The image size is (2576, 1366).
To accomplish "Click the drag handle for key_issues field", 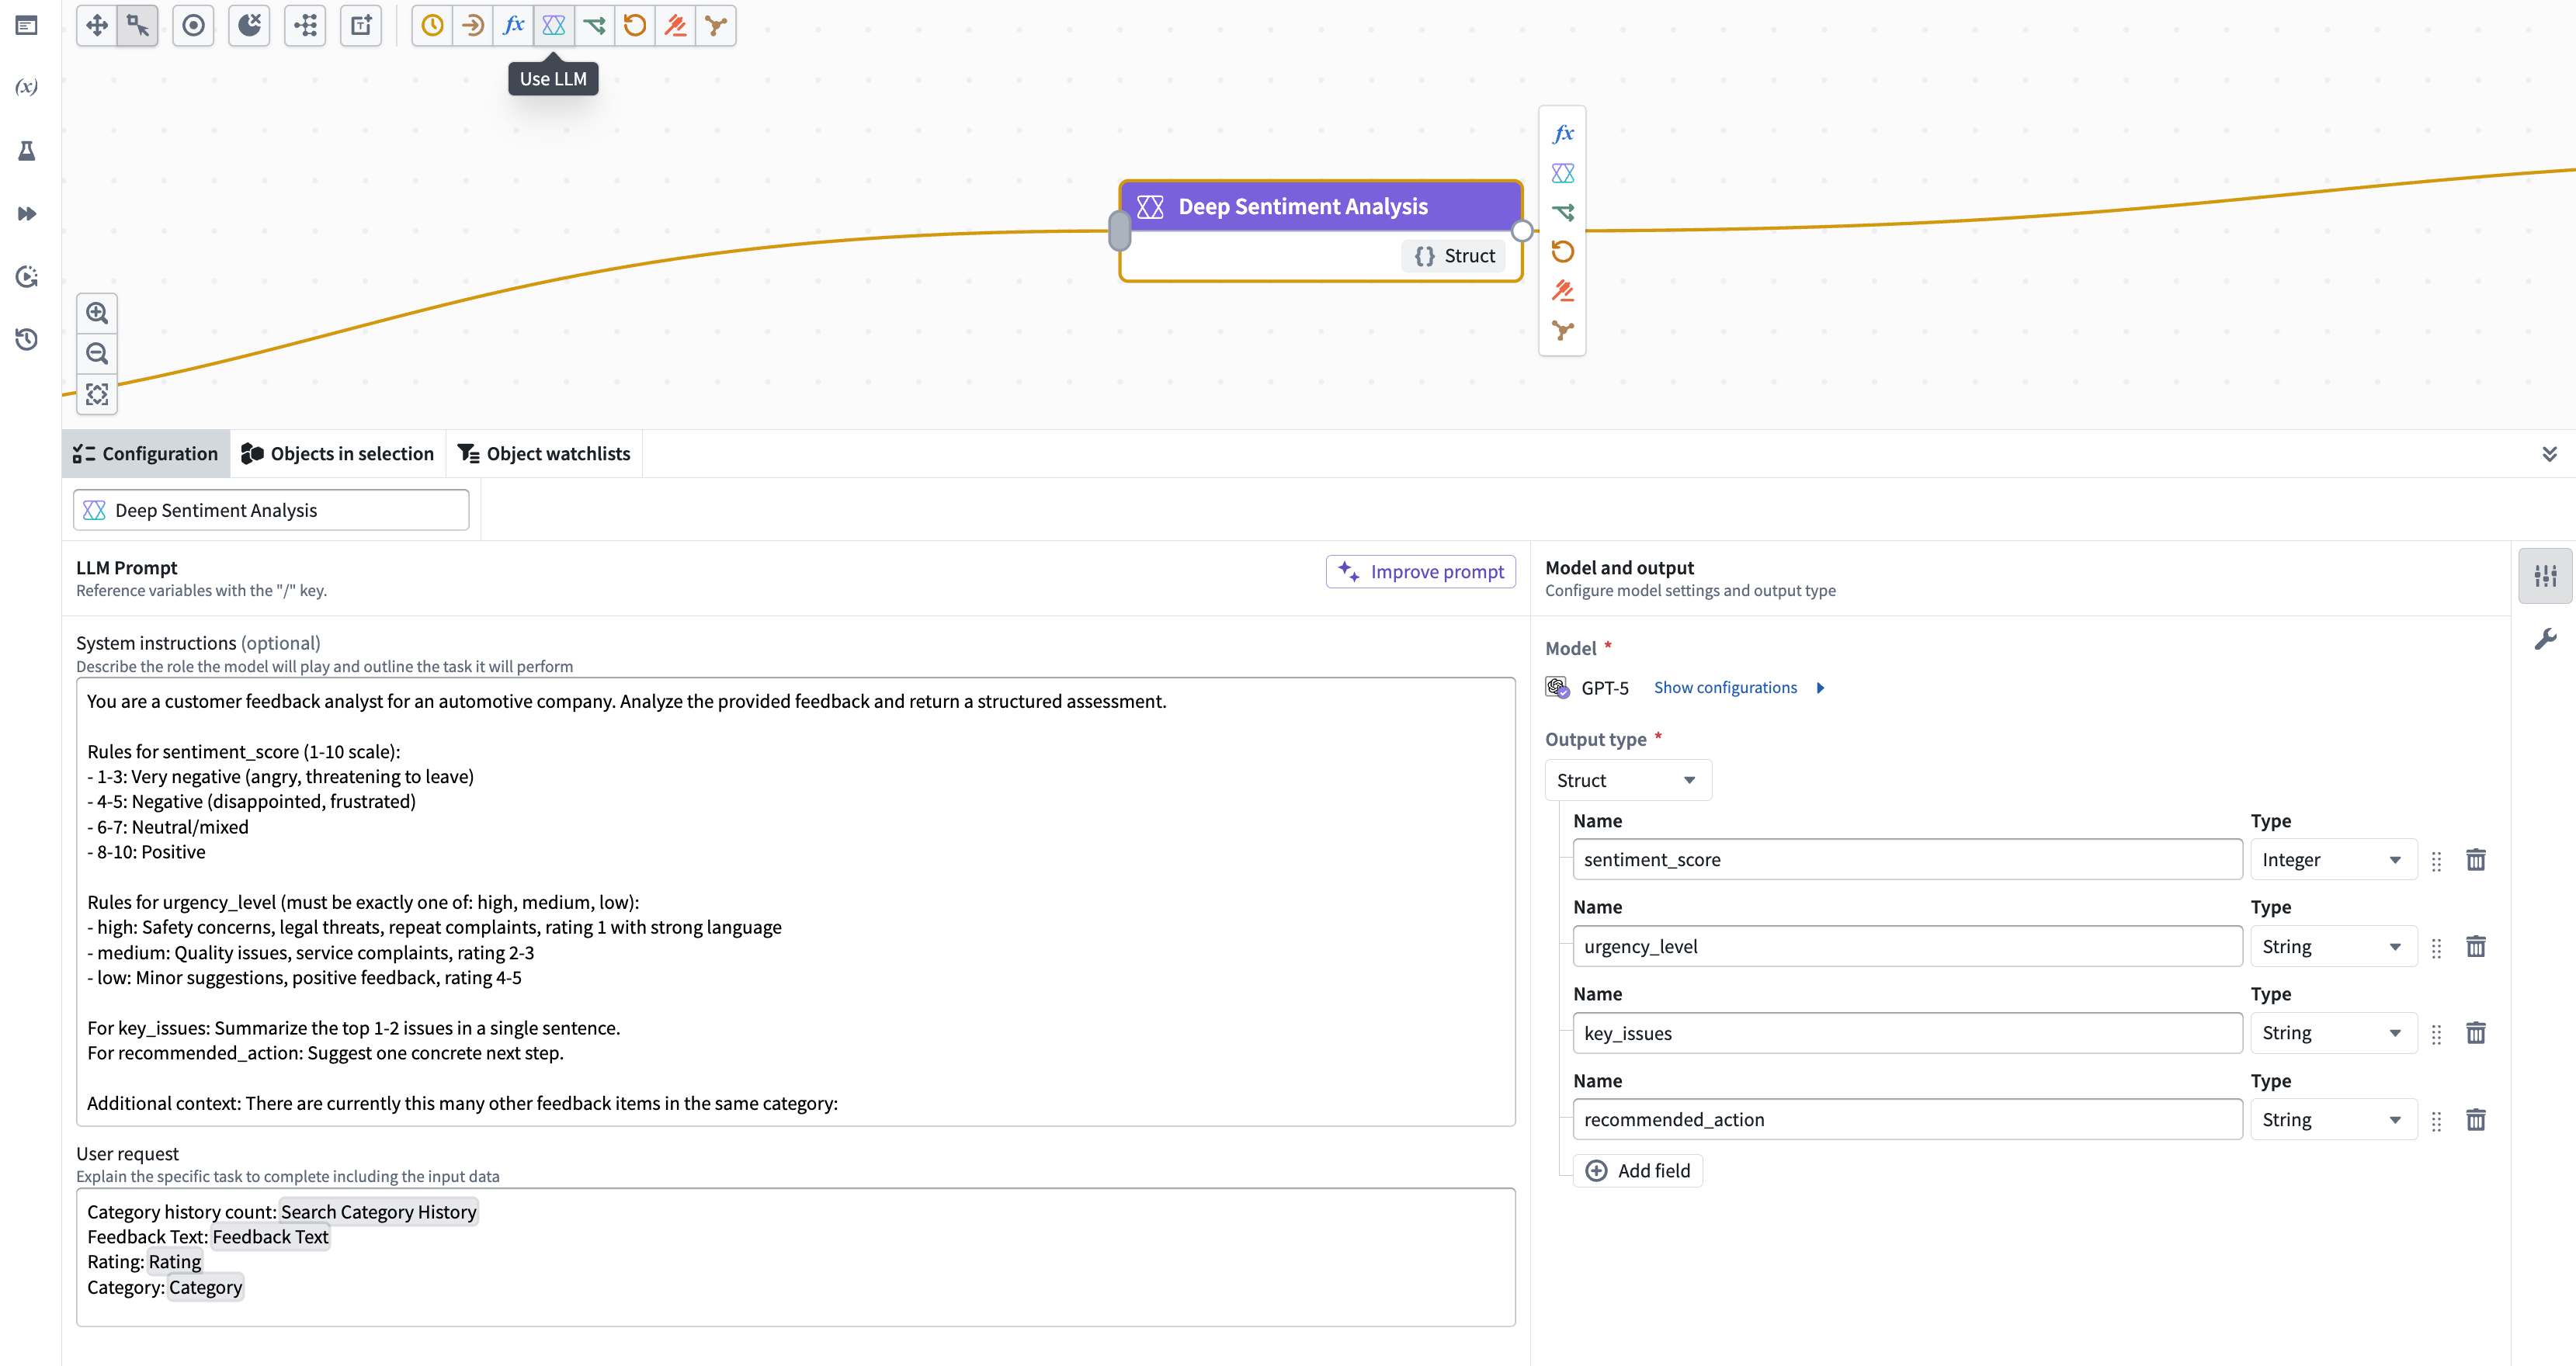I will coord(2436,1034).
